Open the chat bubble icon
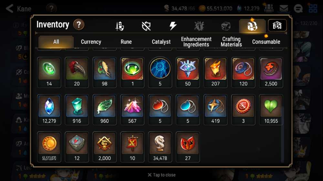323x181 pixels. coord(298,8)
